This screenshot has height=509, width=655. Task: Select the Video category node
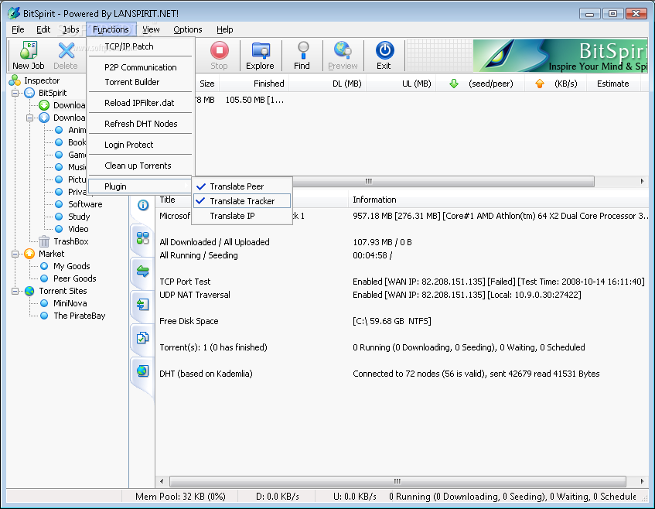78,229
